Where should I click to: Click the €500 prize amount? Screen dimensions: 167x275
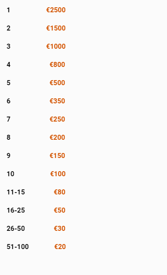pyautogui.click(x=57, y=83)
